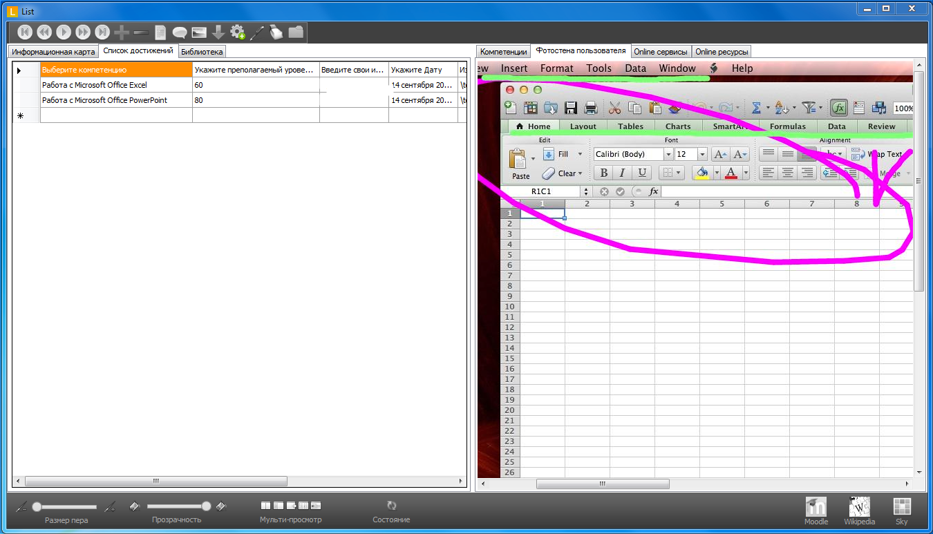
Task: Click the Tools menu in Excel image
Action: click(x=599, y=68)
